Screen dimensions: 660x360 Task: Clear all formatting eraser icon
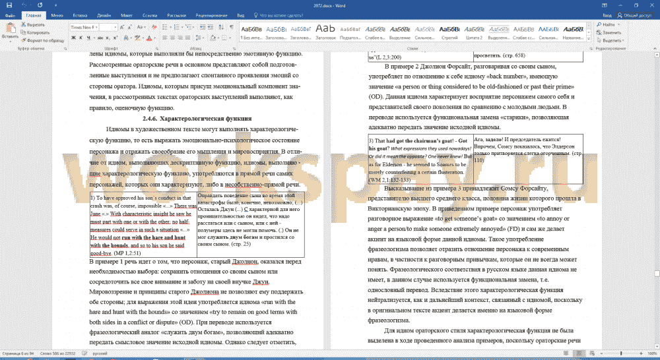click(154, 27)
